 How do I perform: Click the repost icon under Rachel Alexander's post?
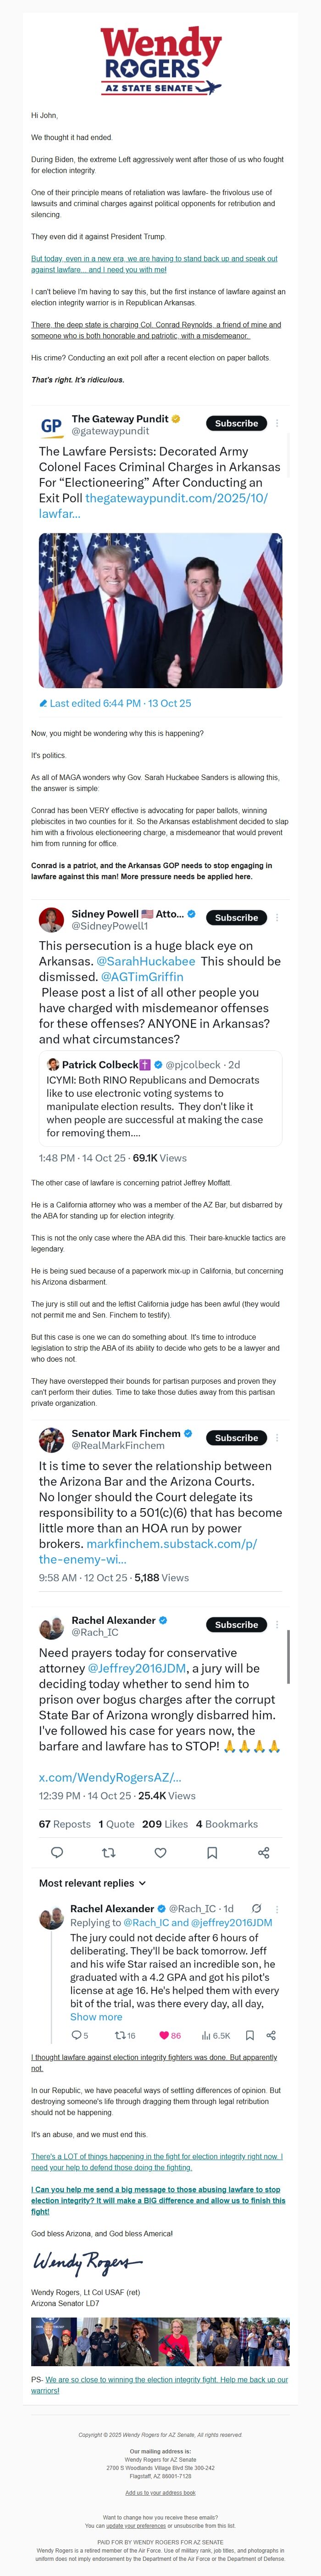109,1852
